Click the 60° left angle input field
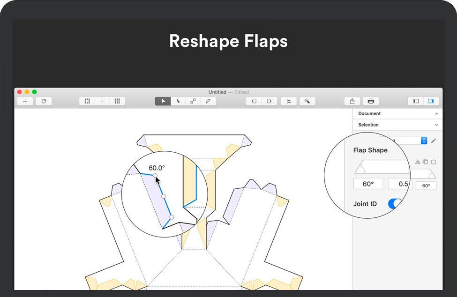The height and width of the screenshot is (297, 457). pyautogui.click(x=368, y=184)
